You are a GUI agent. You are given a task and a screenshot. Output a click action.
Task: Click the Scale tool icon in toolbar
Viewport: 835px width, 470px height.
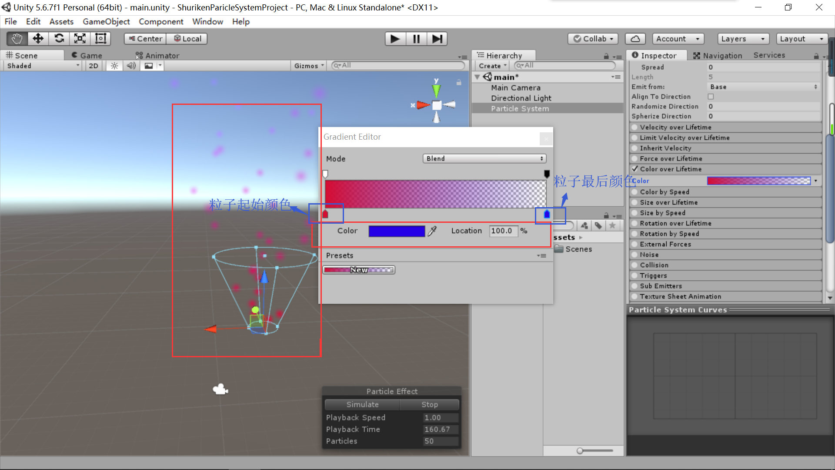(x=80, y=38)
